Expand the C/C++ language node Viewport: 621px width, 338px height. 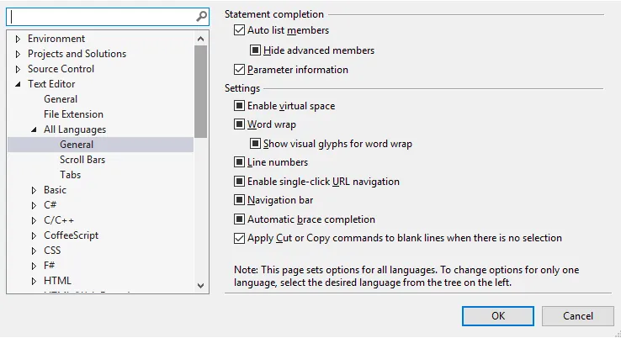point(34,220)
